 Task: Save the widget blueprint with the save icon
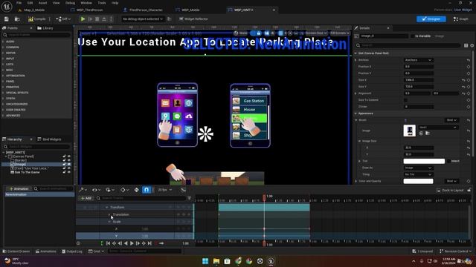[x=7, y=19]
